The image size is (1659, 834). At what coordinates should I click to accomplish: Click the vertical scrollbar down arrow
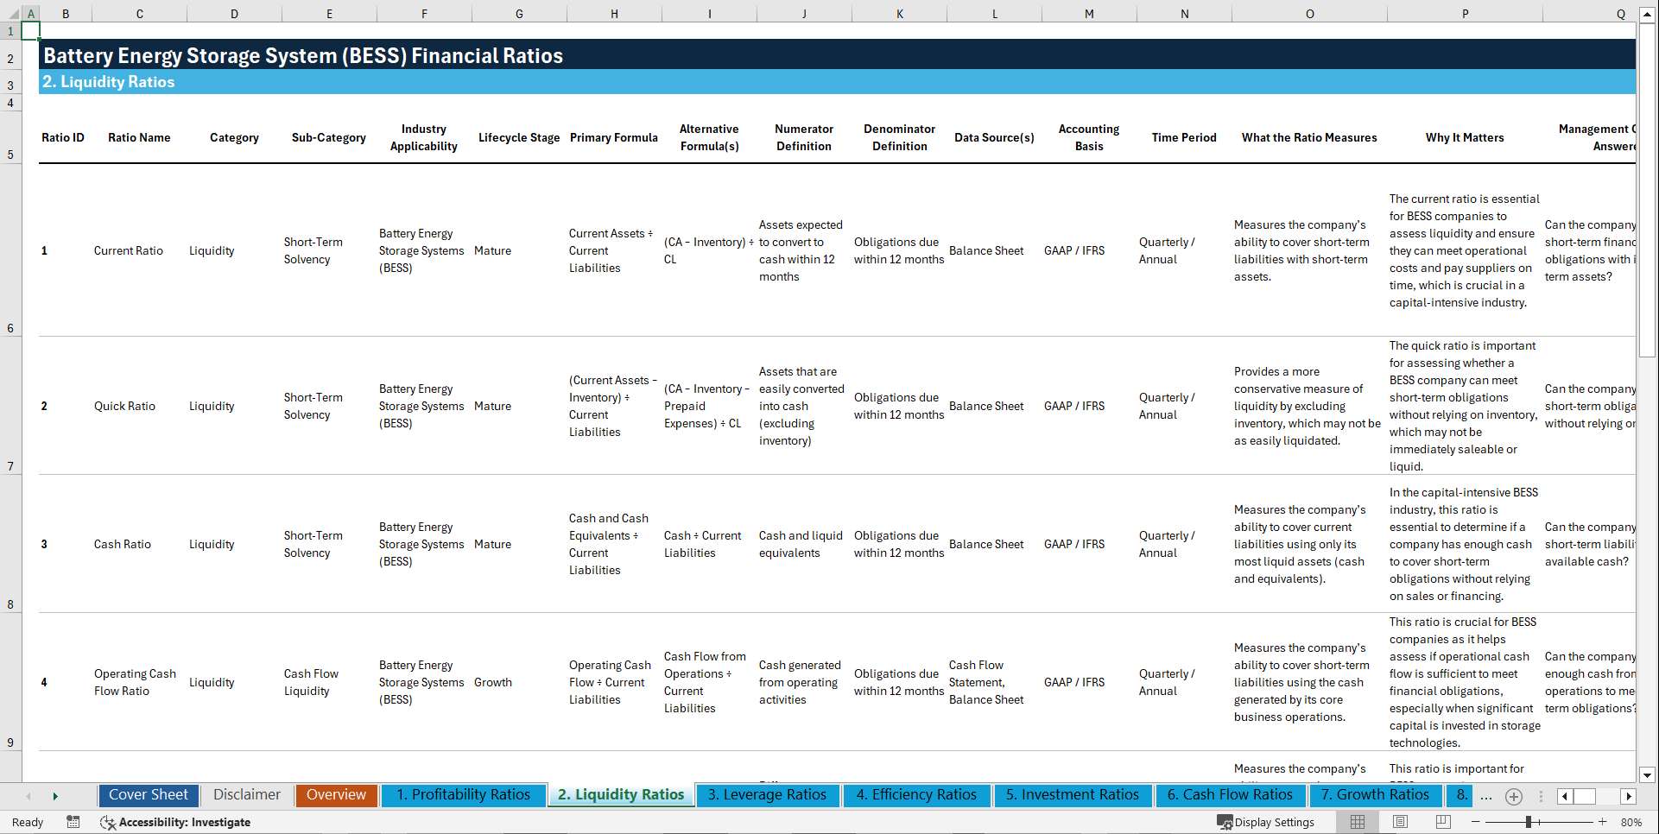[1648, 775]
